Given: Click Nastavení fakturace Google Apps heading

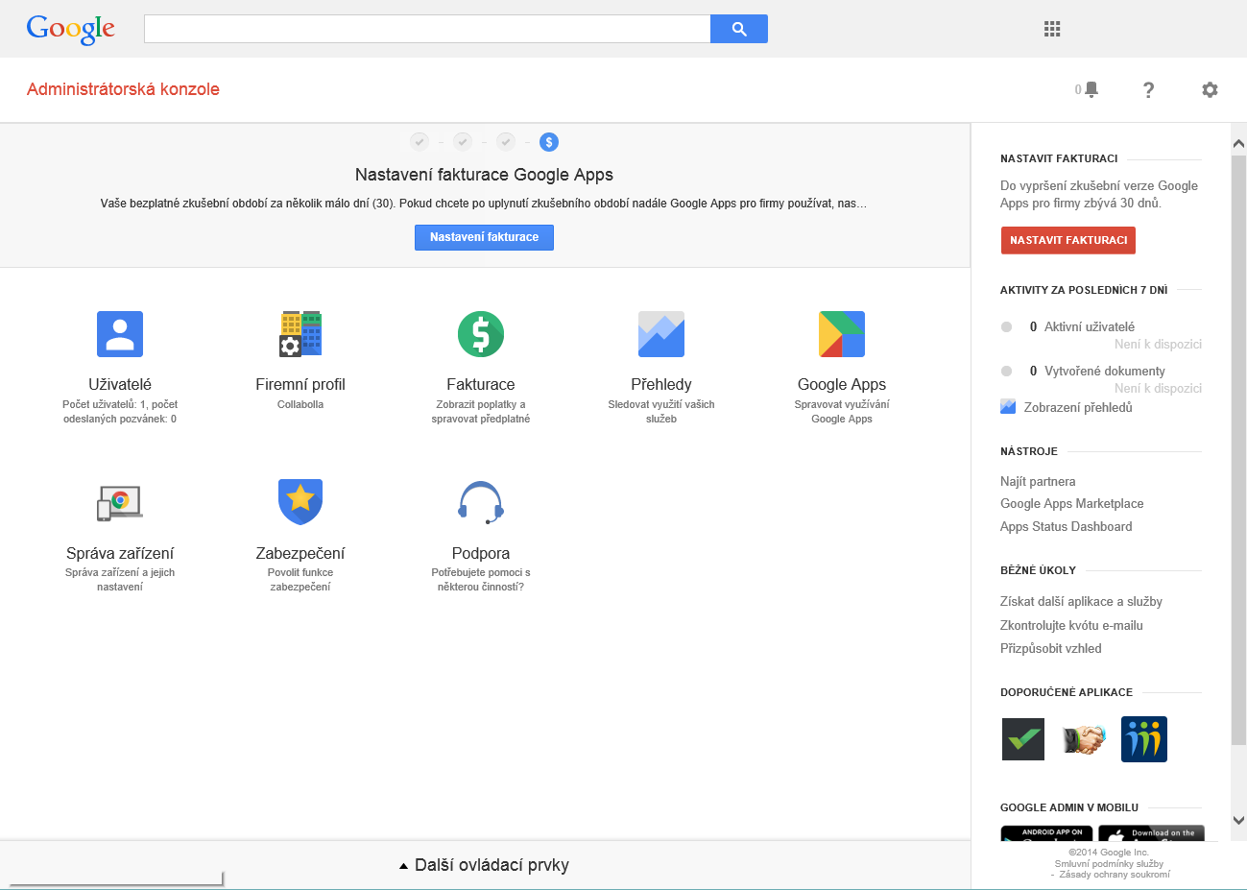Looking at the screenshot, I should tap(484, 175).
